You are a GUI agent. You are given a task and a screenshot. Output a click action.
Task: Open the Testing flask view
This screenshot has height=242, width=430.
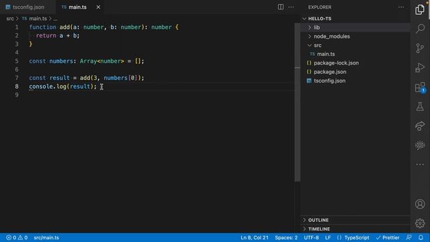419,106
